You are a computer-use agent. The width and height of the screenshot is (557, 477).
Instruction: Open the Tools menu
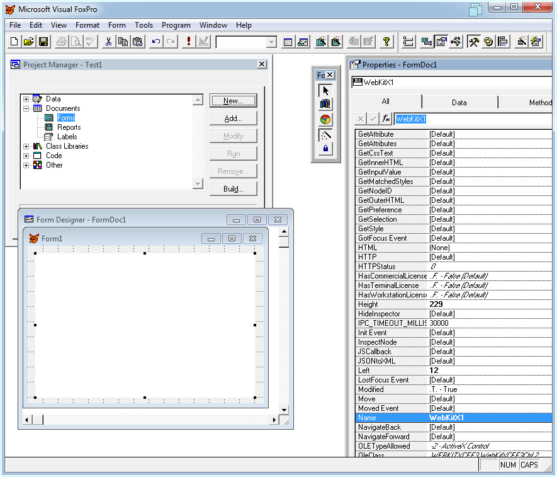(x=143, y=25)
